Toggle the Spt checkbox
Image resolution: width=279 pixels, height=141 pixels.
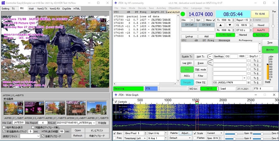pyautogui.click(x=202, y=20)
